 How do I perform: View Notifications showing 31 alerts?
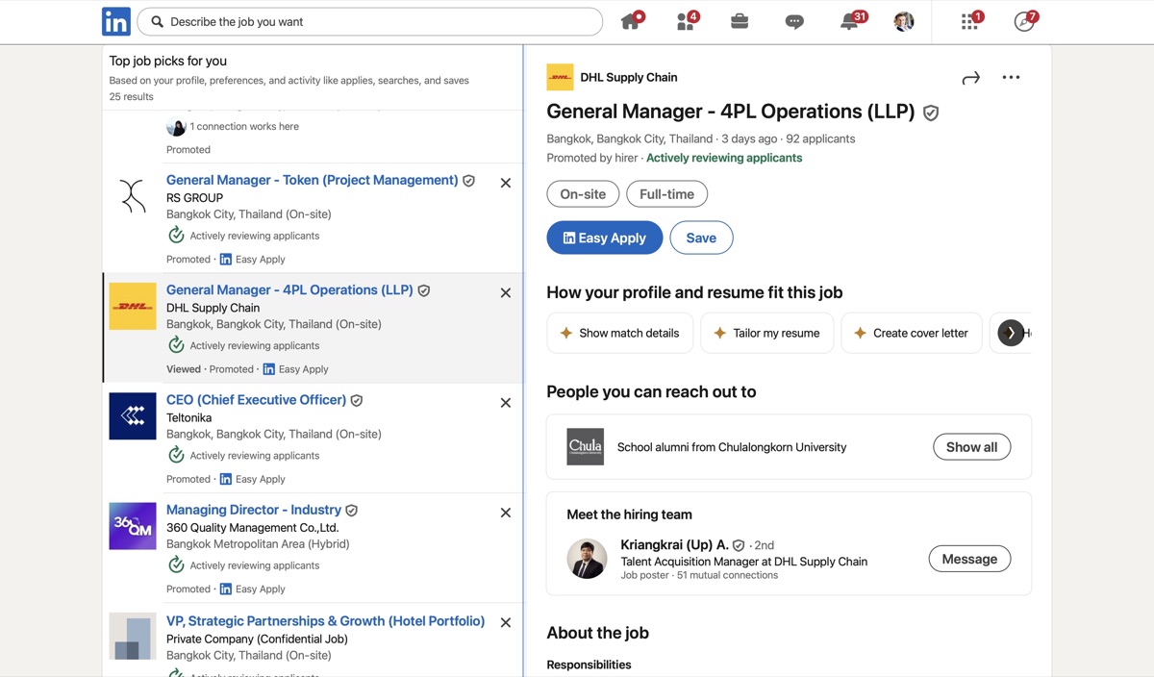tap(848, 21)
